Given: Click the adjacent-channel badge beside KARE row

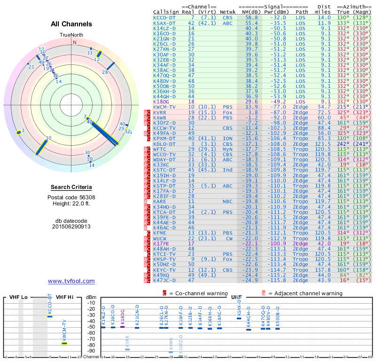Looking at the screenshot, I should [x=146, y=202].
